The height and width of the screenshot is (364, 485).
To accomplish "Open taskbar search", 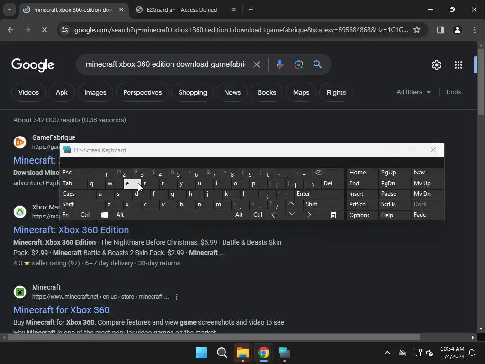I will (x=222, y=353).
